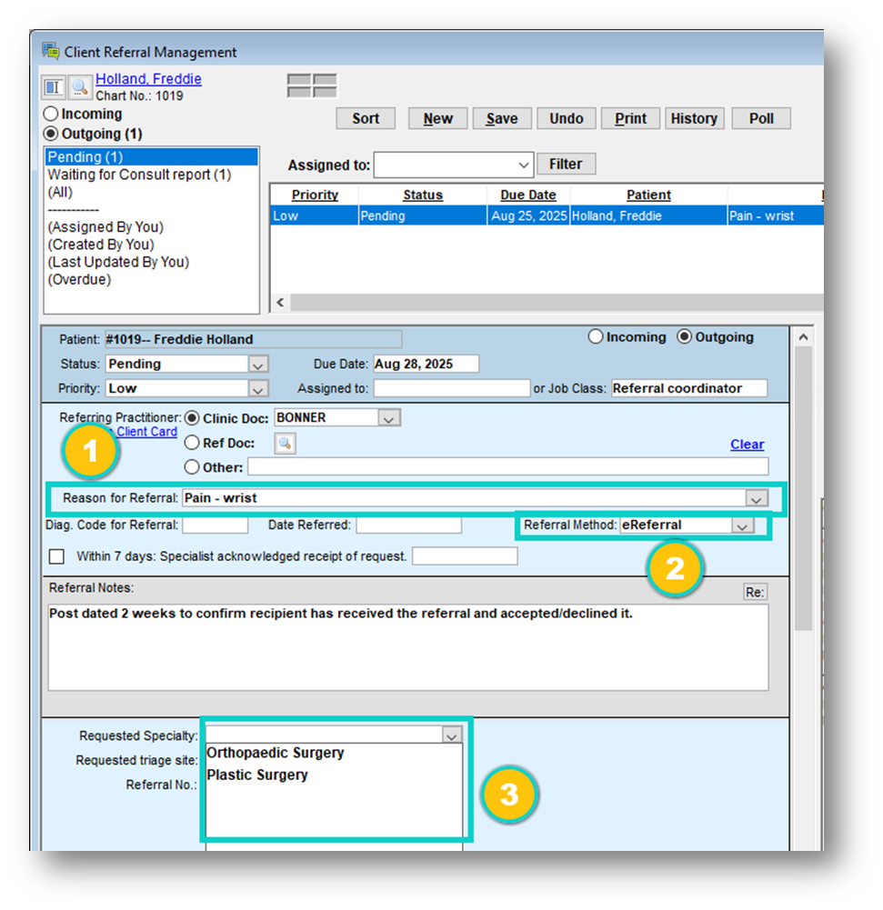Click the Due Date field showing Aug 28, 2025
The height and width of the screenshot is (910, 883).
(x=426, y=364)
